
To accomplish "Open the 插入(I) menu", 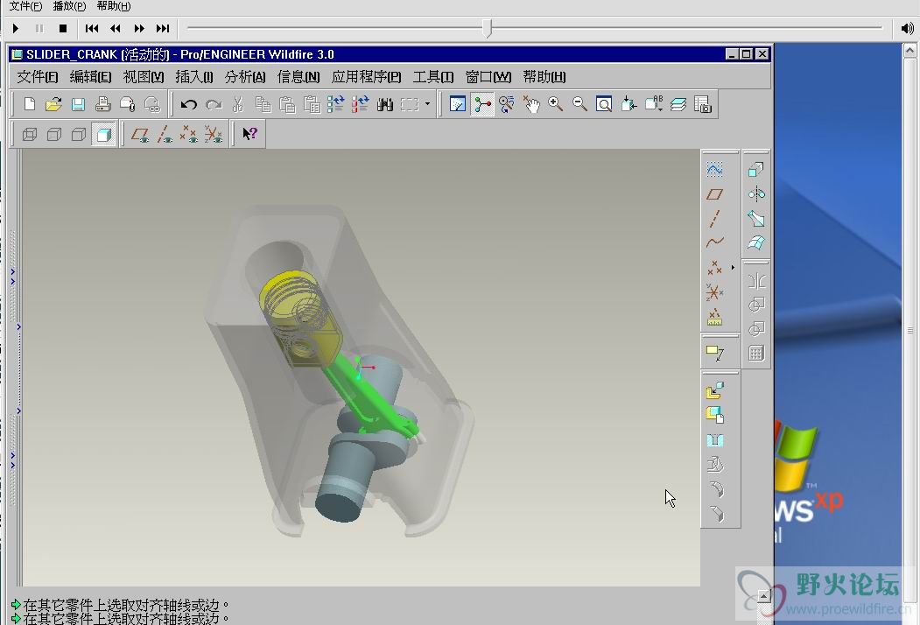I will coord(193,77).
